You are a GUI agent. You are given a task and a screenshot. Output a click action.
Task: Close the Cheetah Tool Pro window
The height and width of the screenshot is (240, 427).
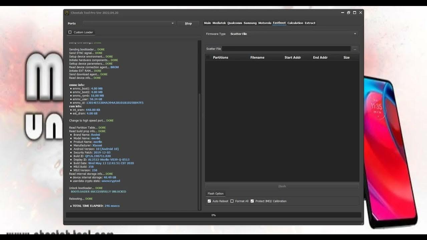point(361,13)
